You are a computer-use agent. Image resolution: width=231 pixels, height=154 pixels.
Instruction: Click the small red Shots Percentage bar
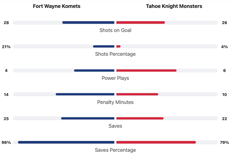click(118, 47)
